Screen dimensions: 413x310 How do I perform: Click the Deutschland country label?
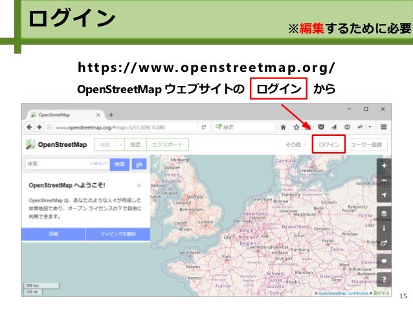pos(296,227)
